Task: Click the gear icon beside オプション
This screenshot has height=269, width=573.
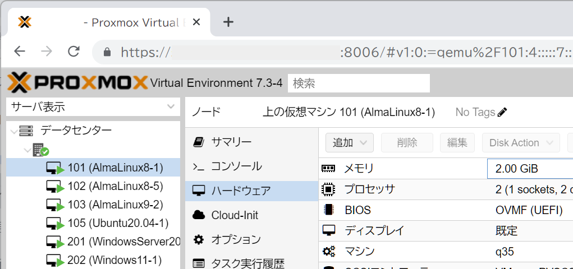Action: (x=199, y=240)
